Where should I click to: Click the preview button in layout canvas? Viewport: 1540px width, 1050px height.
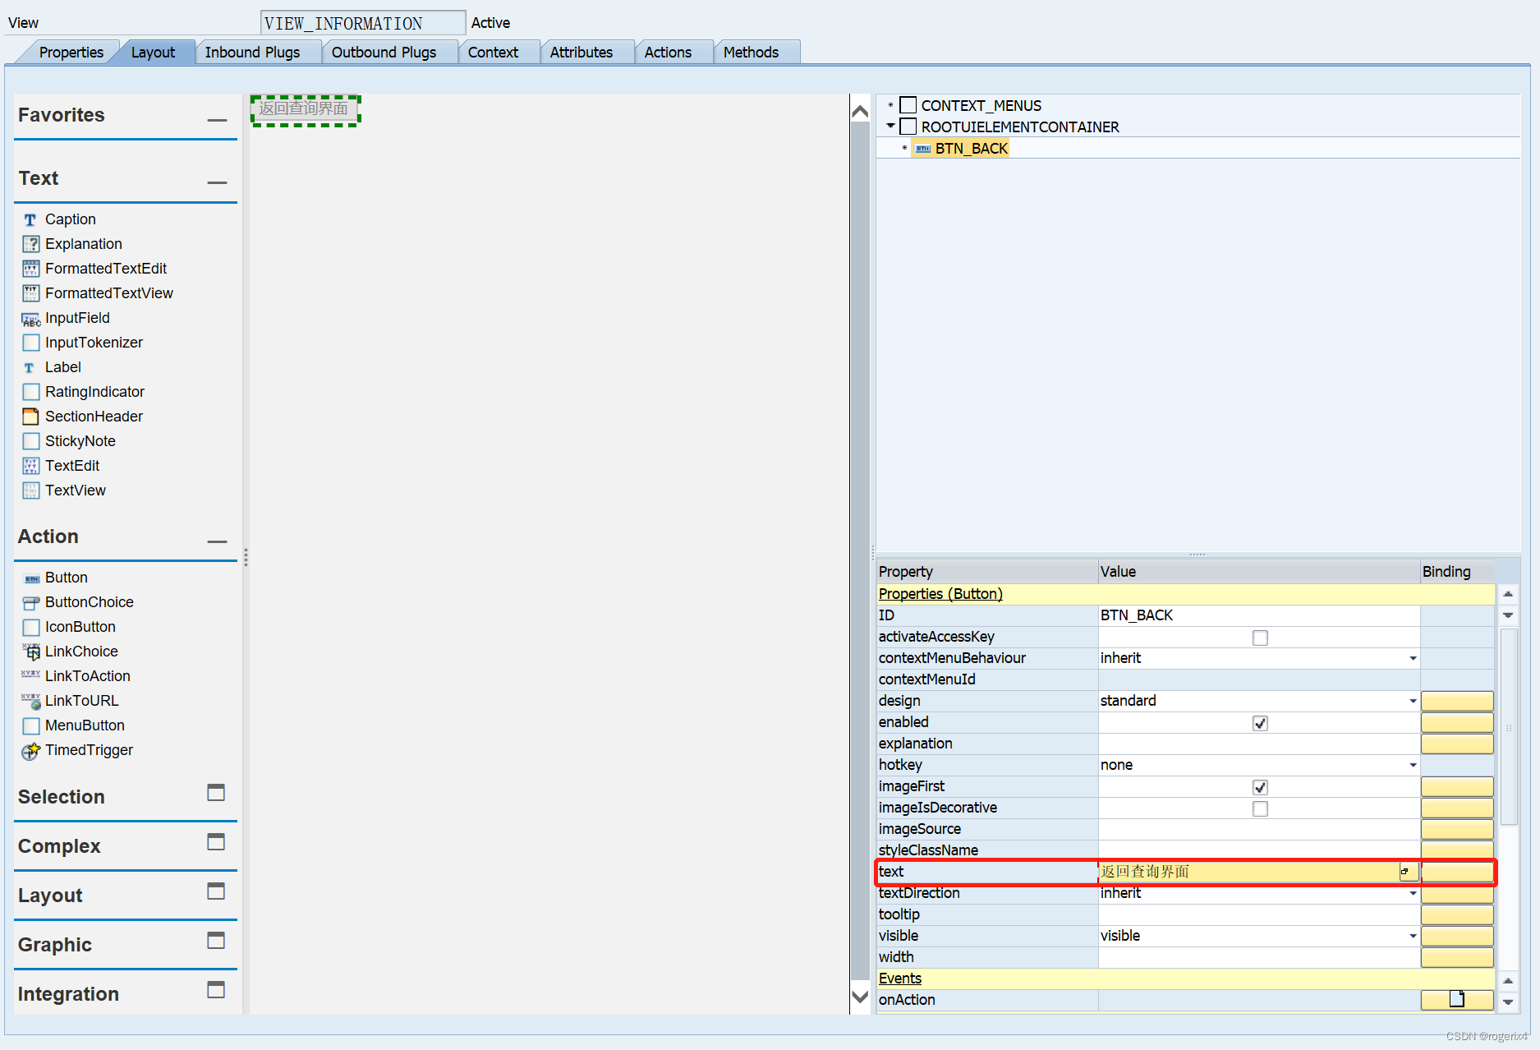(305, 109)
